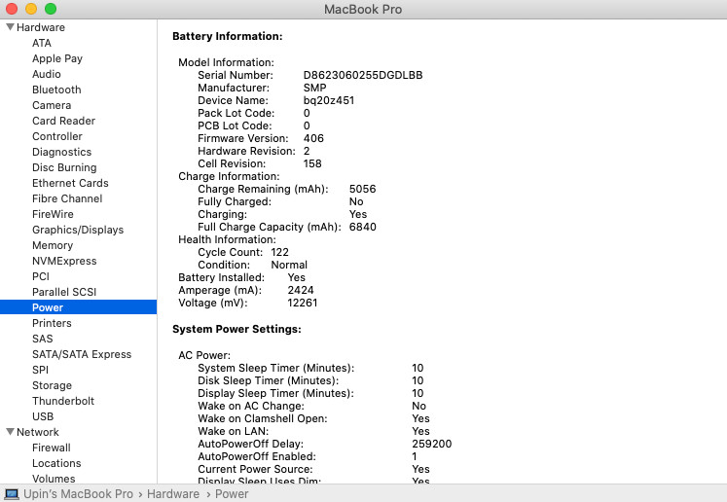Click the Wake on AC Change label
727x502 pixels.
click(x=251, y=406)
